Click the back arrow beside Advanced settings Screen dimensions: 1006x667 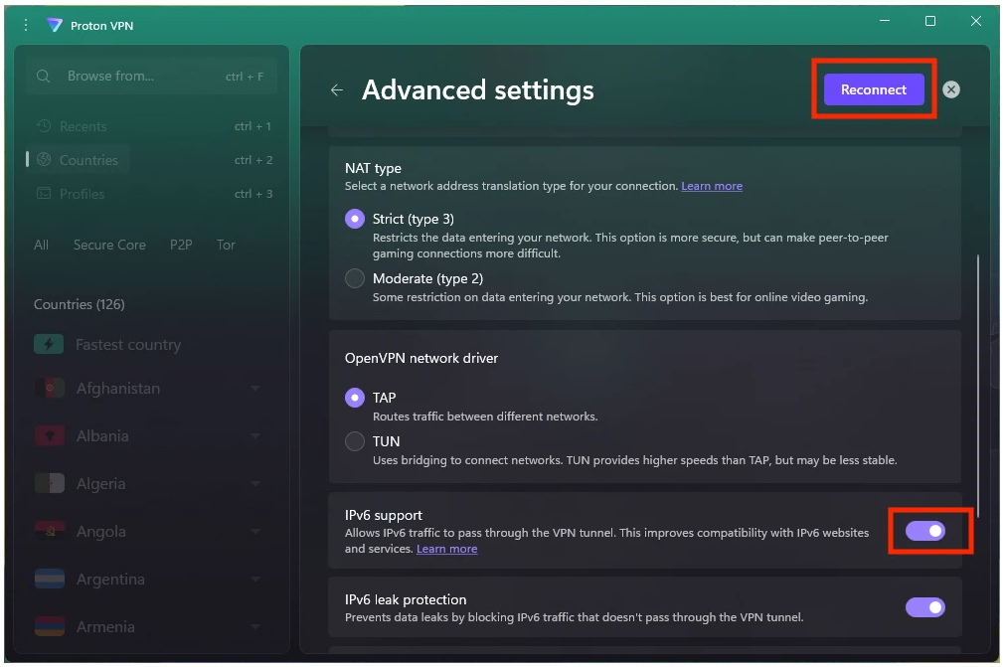[x=337, y=90]
